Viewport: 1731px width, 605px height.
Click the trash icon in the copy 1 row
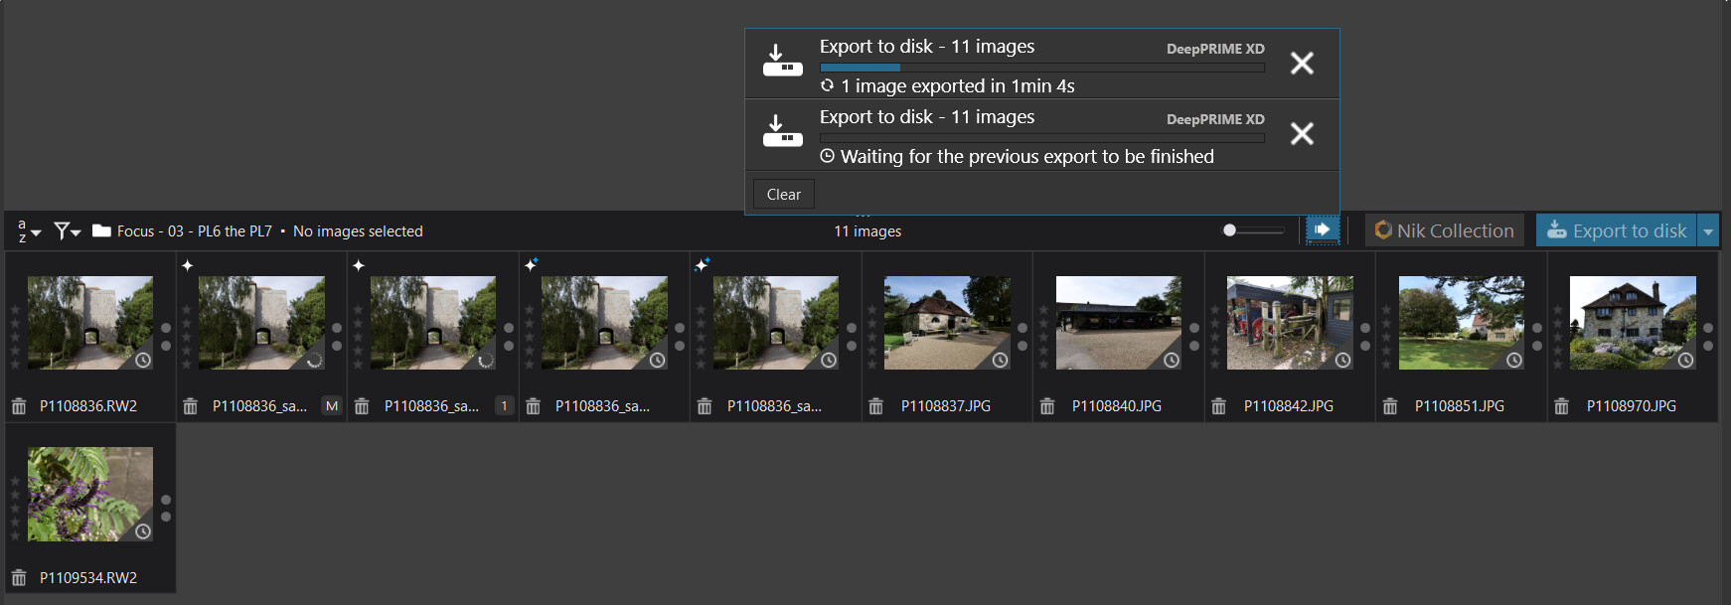[x=362, y=406]
